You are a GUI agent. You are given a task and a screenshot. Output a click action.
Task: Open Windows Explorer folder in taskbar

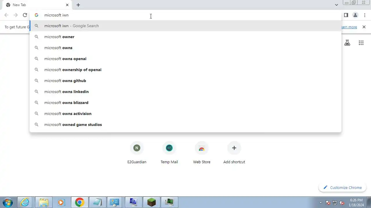pyautogui.click(x=43, y=202)
